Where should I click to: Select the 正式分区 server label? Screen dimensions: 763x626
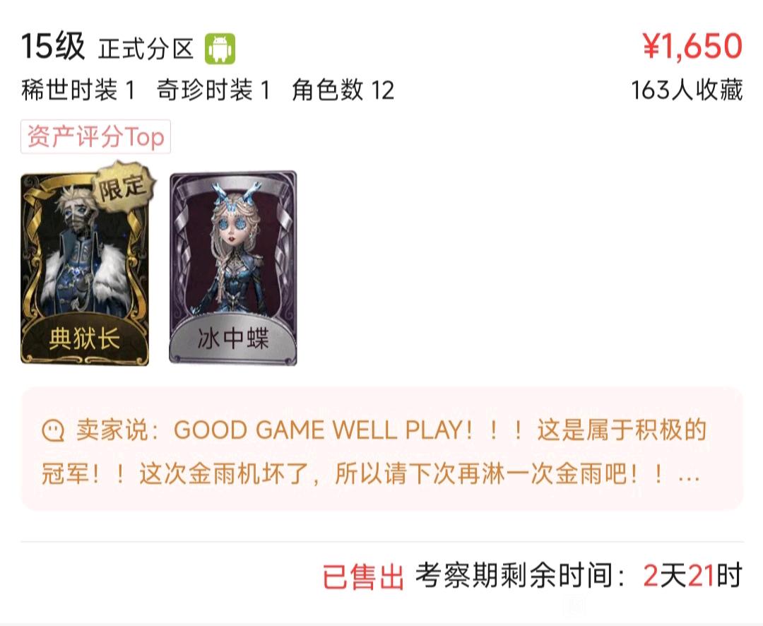146,49
